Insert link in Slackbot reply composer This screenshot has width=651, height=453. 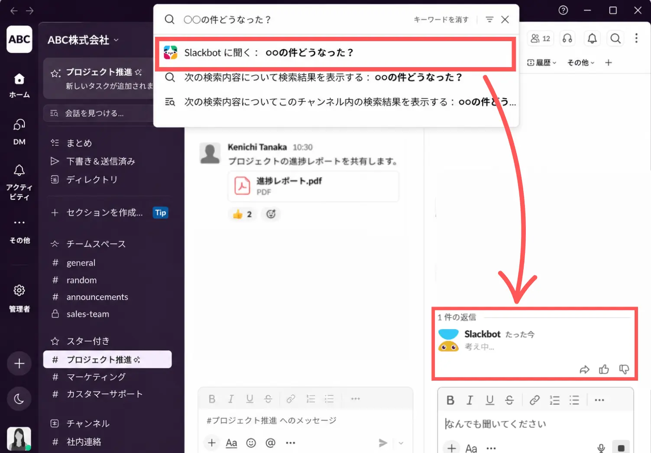[x=534, y=400]
